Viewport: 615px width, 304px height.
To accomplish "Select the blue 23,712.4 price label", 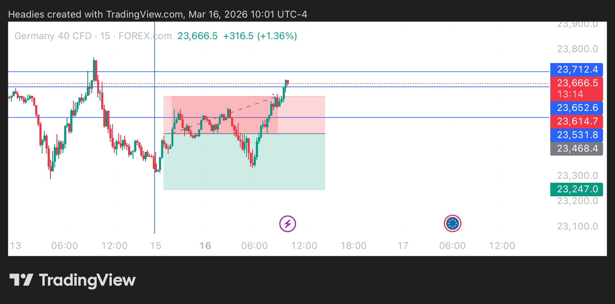I will (576, 70).
